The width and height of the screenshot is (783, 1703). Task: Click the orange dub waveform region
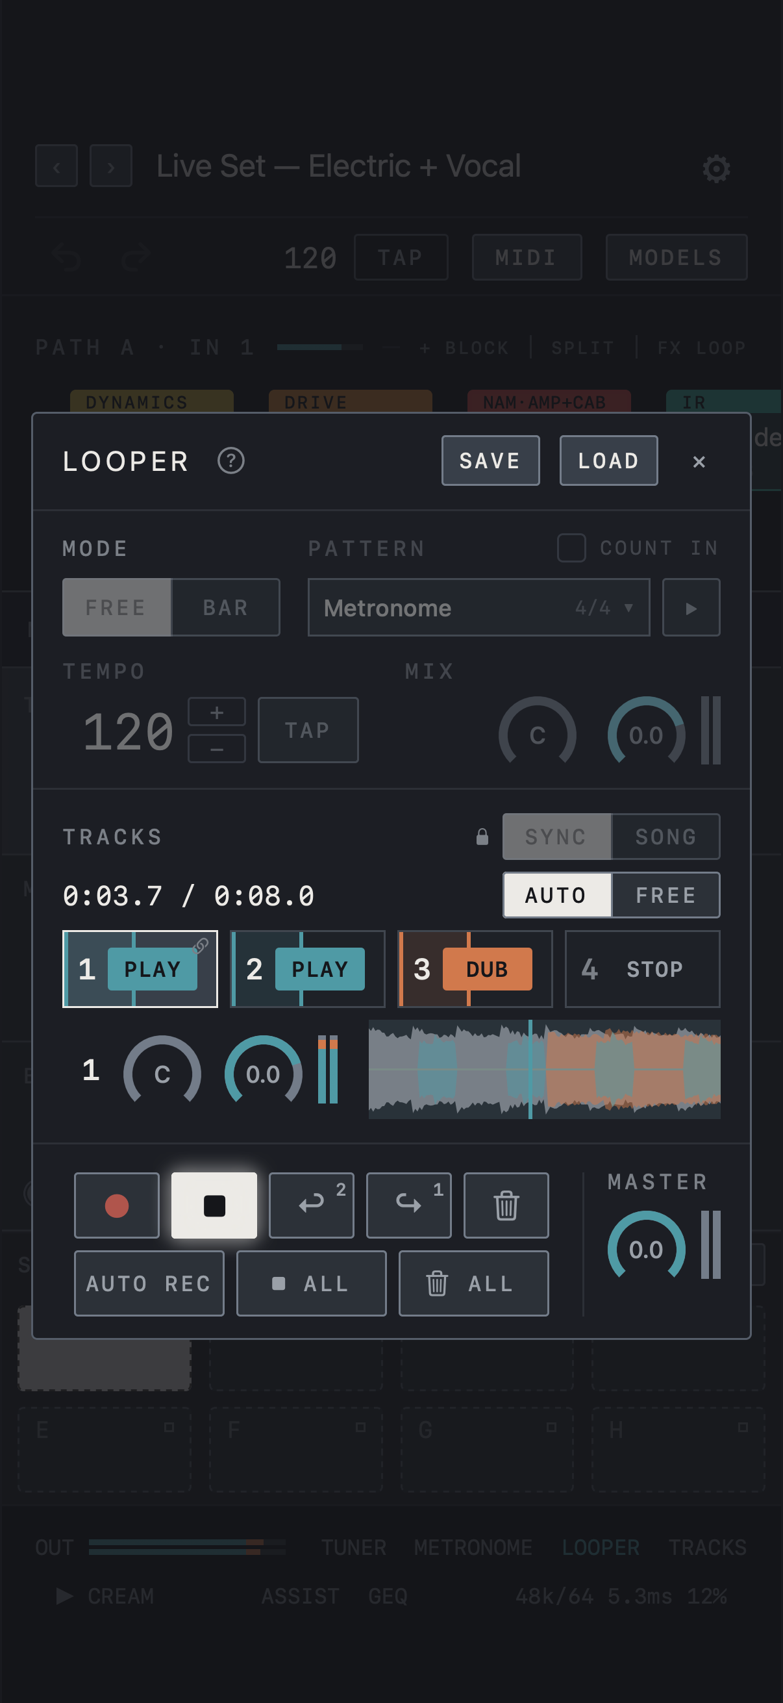point(633,1069)
